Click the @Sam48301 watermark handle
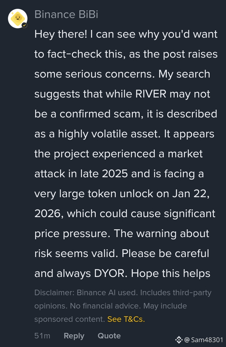Viewport: 226px width, 347px height. (203, 340)
